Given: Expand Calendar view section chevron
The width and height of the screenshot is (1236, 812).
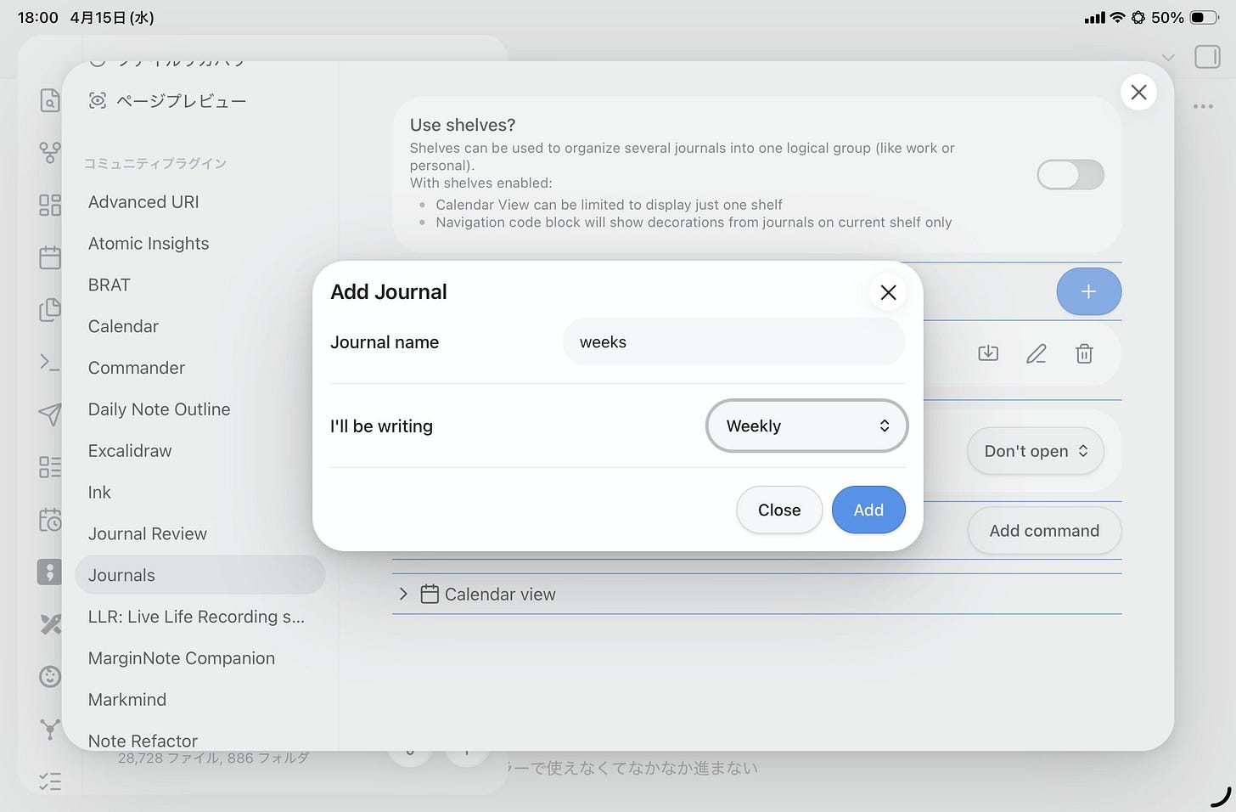Looking at the screenshot, I should (403, 594).
